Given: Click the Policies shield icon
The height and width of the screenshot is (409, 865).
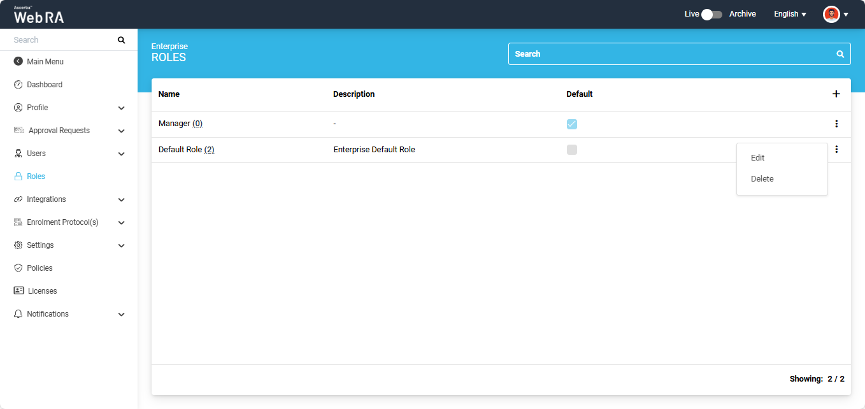Looking at the screenshot, I should click(18, 268).
